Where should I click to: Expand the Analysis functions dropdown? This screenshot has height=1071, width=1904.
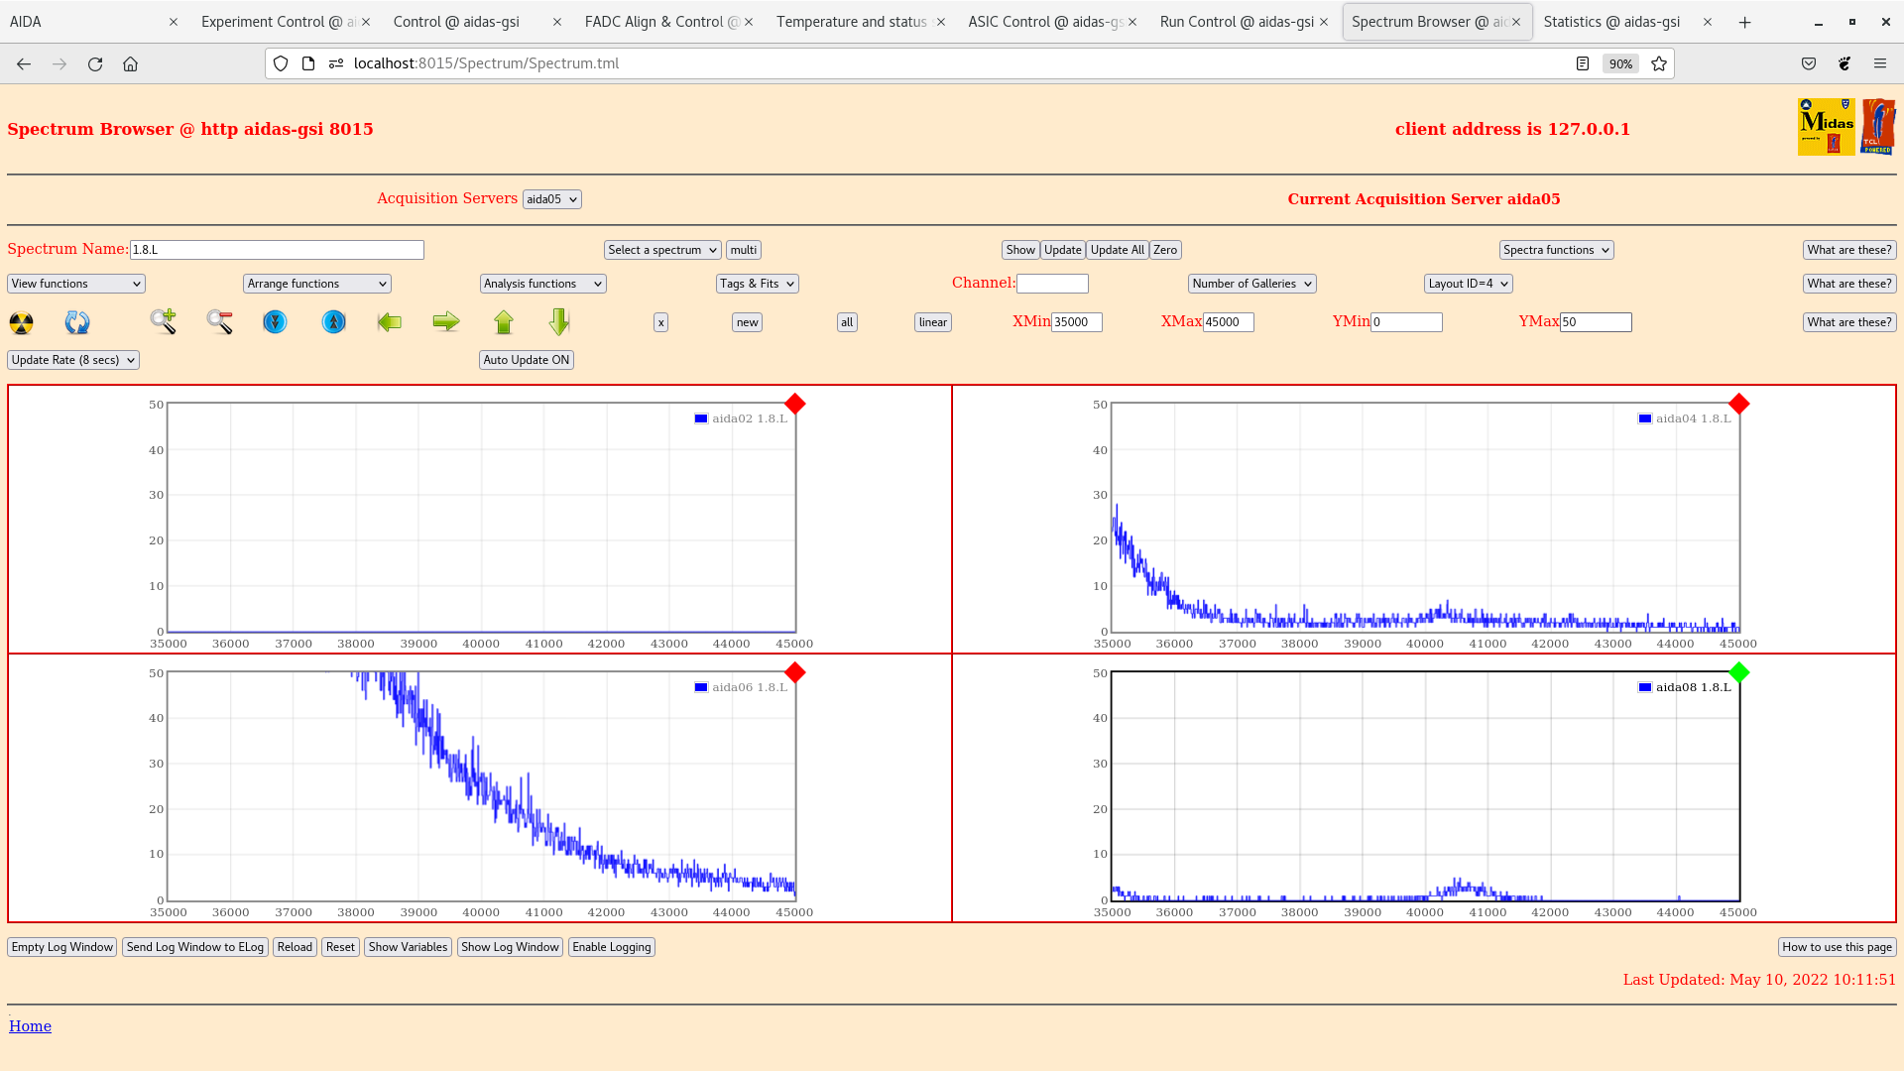542,284
